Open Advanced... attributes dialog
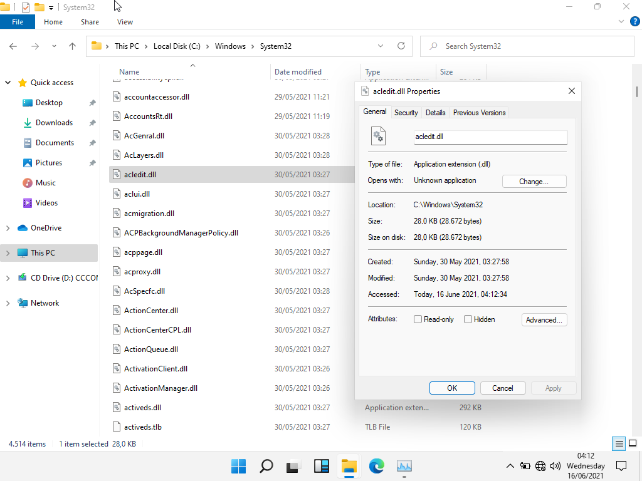 [544, 319]
